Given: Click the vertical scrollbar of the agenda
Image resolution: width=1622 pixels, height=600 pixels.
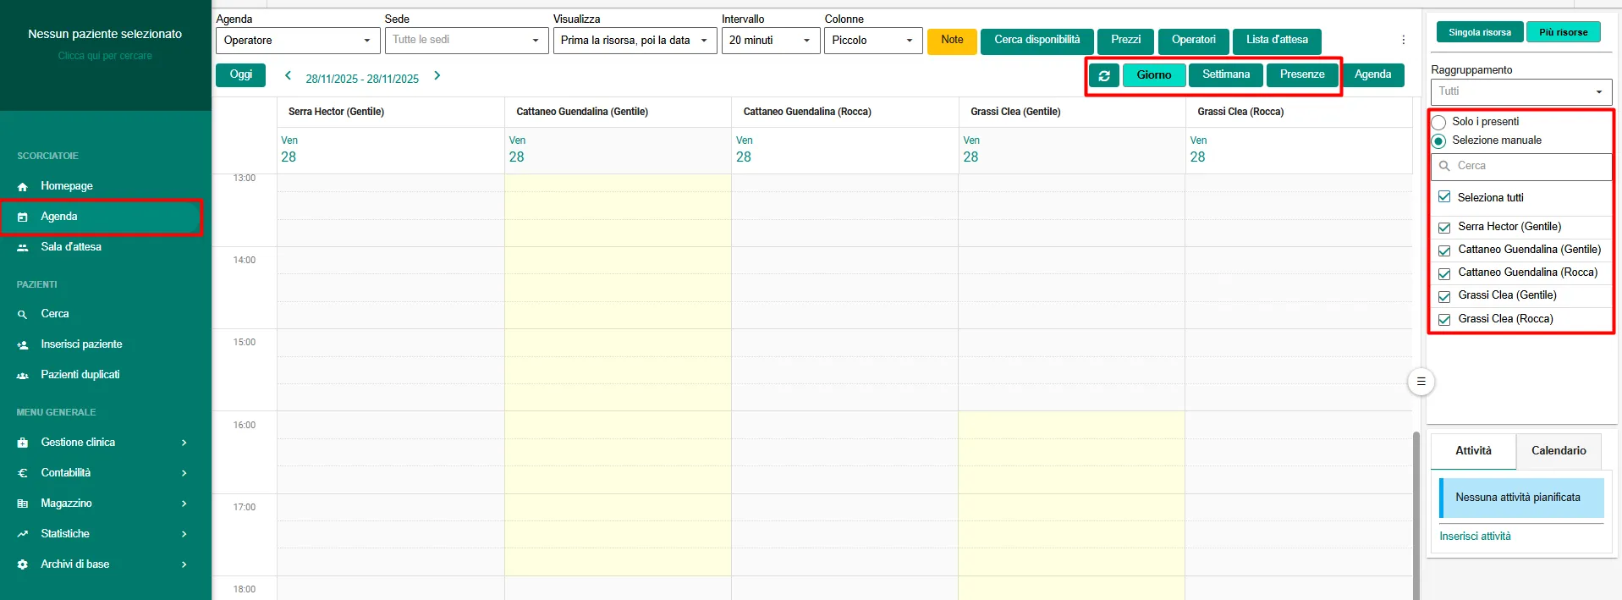Looking at the screenshot, I should click(x=1416, y=508).
